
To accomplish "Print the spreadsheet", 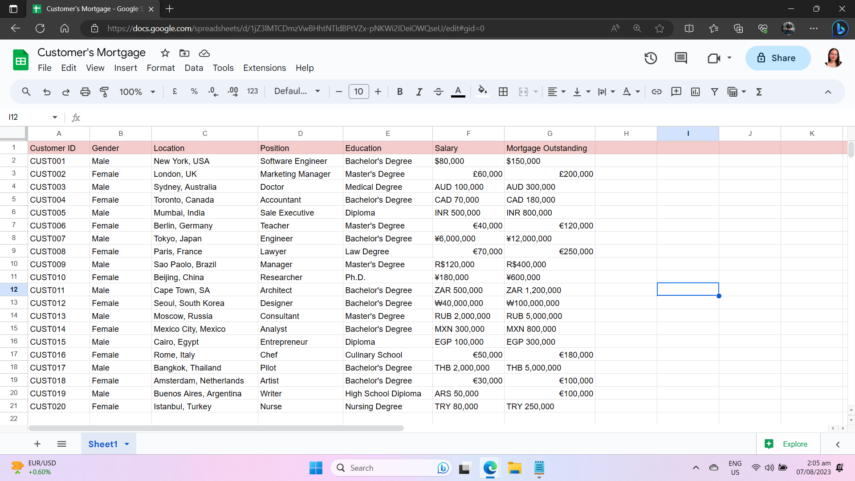I will [x=85, y=92].
